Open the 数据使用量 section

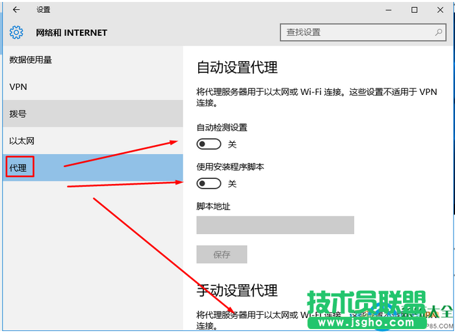31,60
